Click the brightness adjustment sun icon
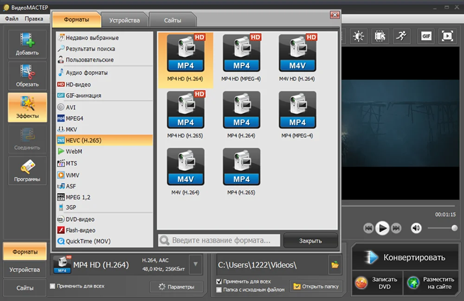 (358, 36)
